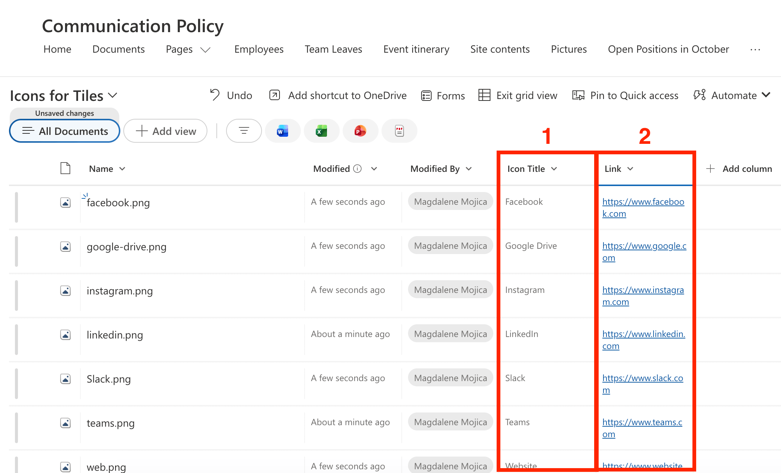Expand the Automate dropdown arrow
This screenshot has width=781, height=473.
pyautogui.click(x=766, y=95)
